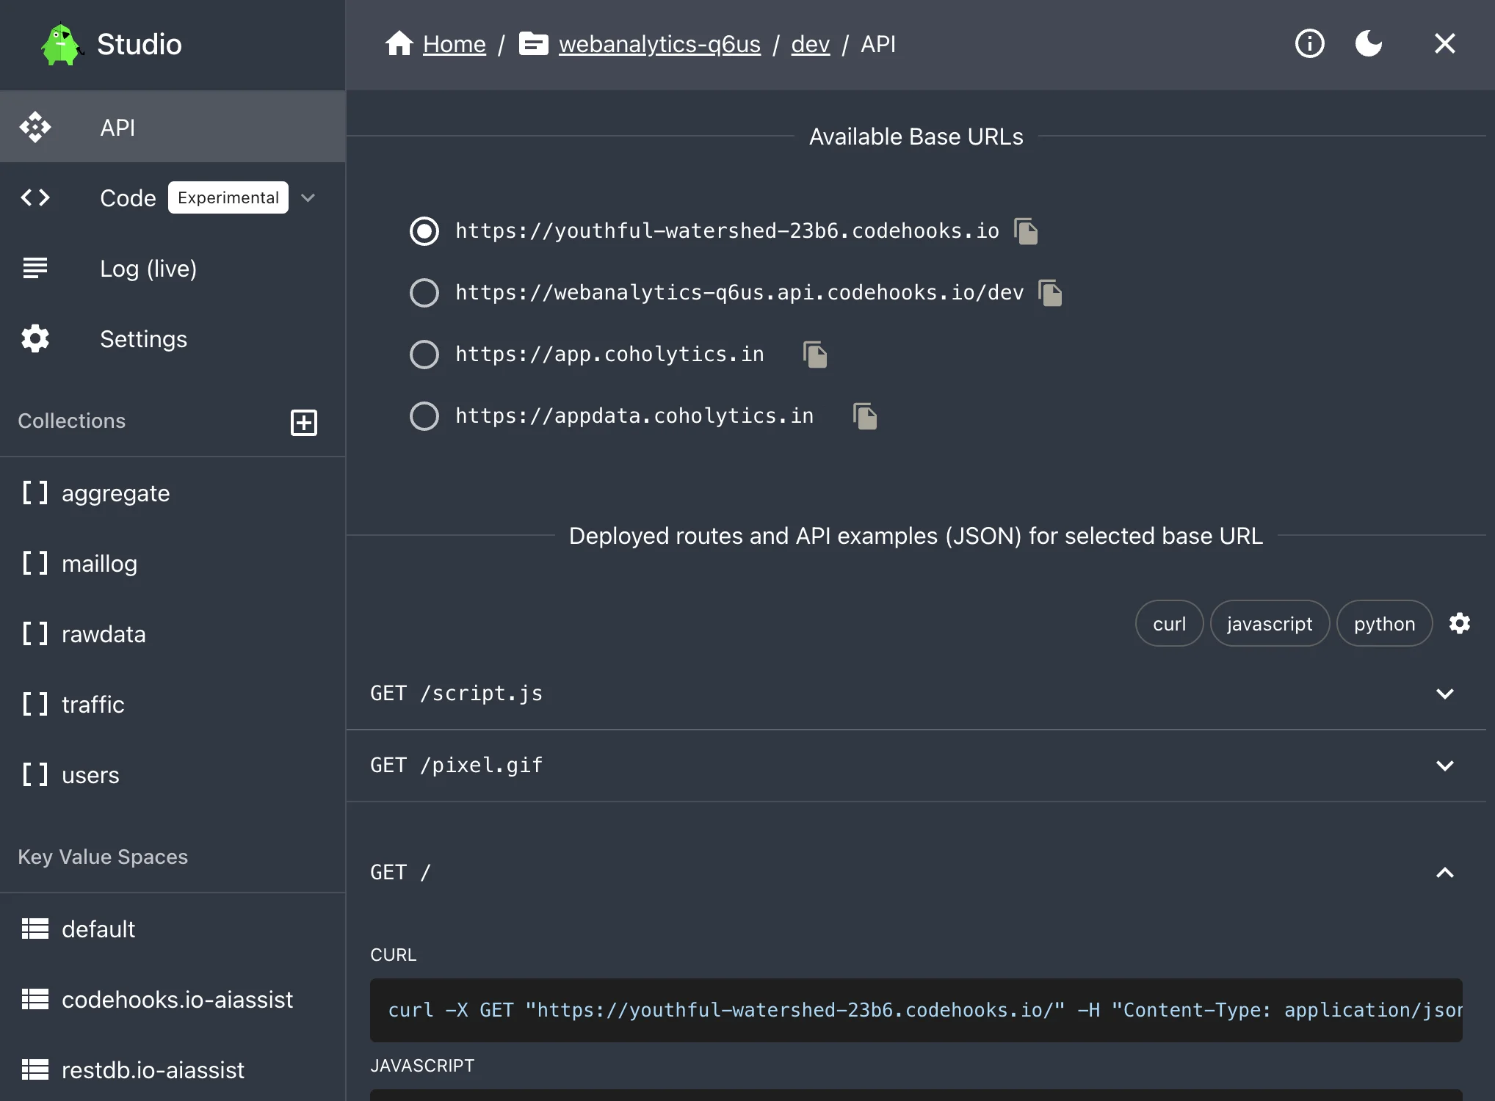Click the rawdata collection bracket icon
This screenshot has width=1495, height=1101.
click(35, 633)
